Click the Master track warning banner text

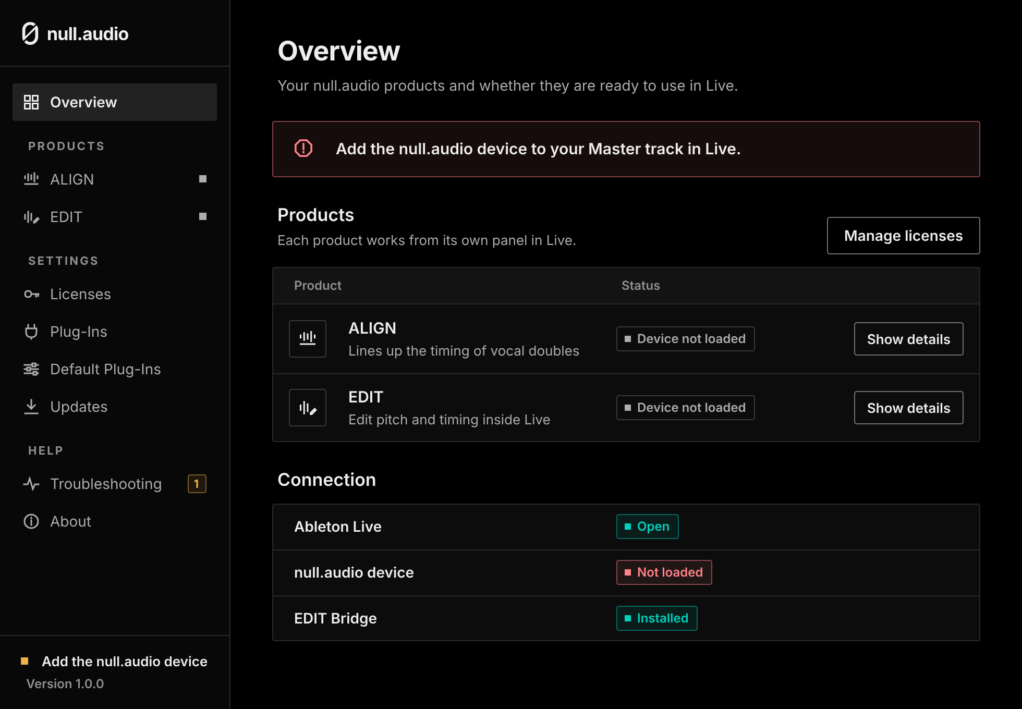point(538,149)
